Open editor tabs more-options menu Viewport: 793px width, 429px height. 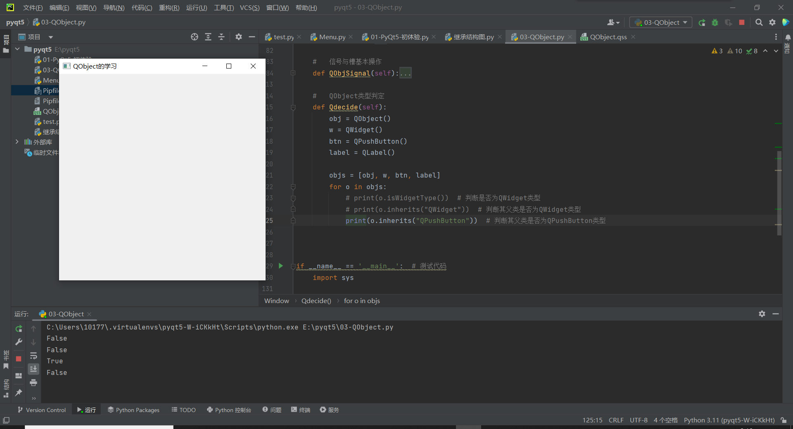[776, 37]
